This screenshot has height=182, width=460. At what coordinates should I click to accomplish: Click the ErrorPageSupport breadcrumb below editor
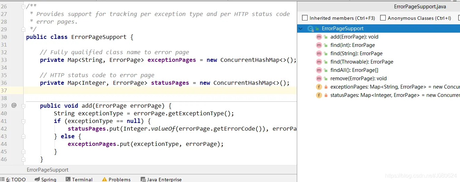pos(48,170)
